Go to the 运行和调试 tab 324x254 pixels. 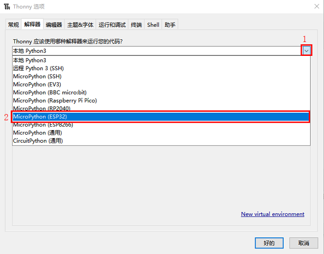(x=112, y=25)
